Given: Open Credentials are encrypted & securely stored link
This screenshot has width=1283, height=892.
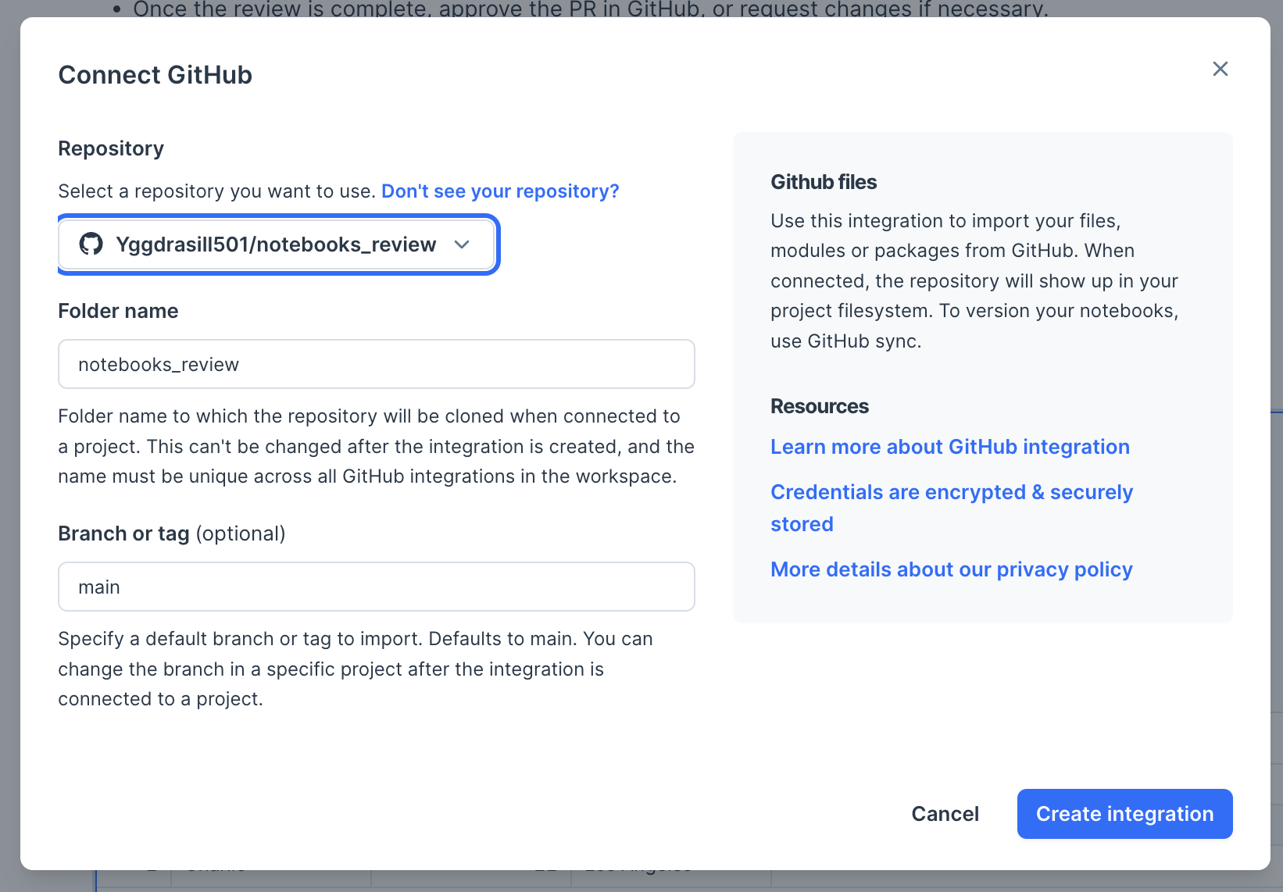Looking at the screenshot, I should [952, 508].
